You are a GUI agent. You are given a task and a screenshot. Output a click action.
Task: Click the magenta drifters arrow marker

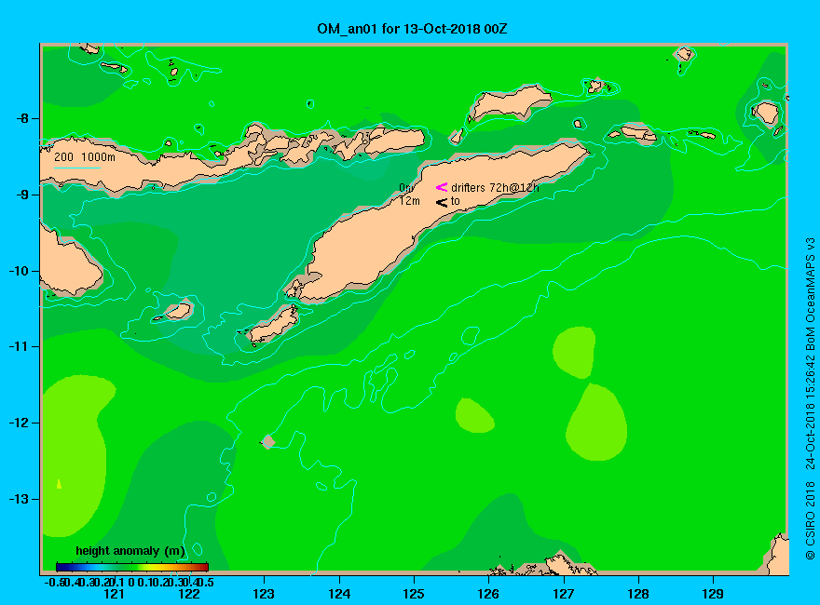pos(442,187)
